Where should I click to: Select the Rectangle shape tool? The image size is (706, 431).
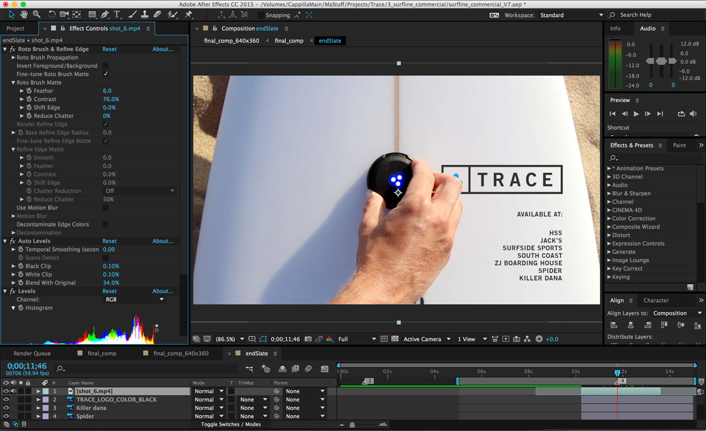coord(92,14)
